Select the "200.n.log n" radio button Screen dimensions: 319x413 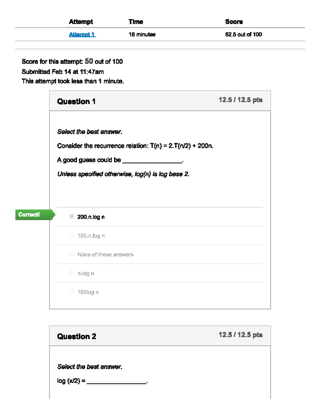(x=71, y=217)
